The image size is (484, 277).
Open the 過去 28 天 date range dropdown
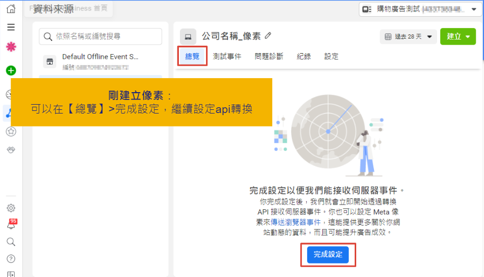408,36
